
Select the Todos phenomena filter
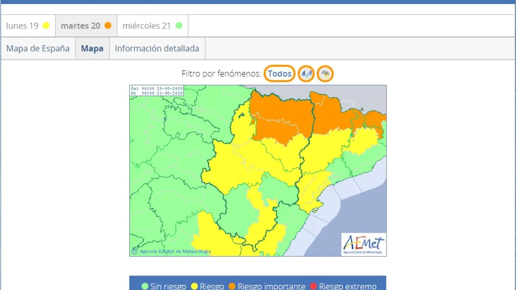[279, 74]
